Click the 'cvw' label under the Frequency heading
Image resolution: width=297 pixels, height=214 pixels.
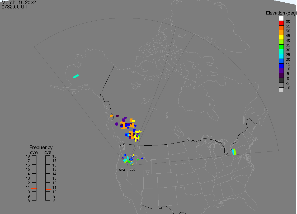(34, 153)
